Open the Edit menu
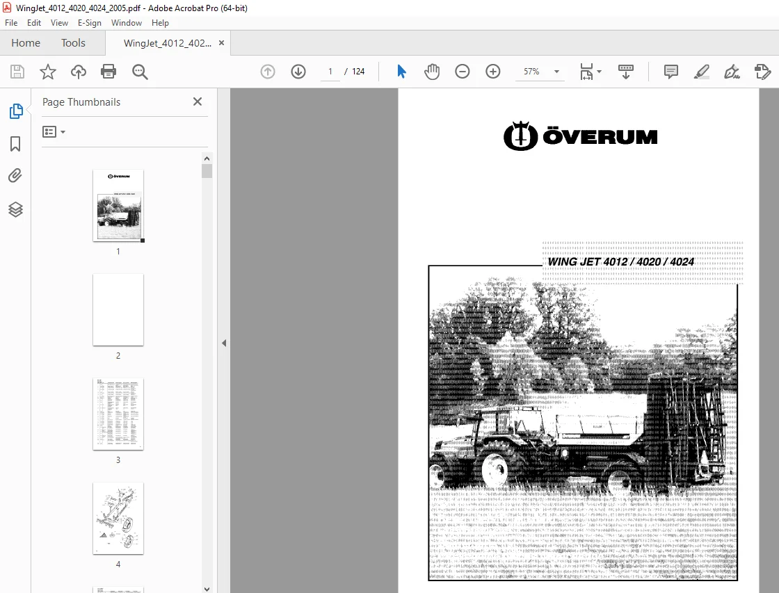Viewport: 779px width, 593px height. point(34,23)
